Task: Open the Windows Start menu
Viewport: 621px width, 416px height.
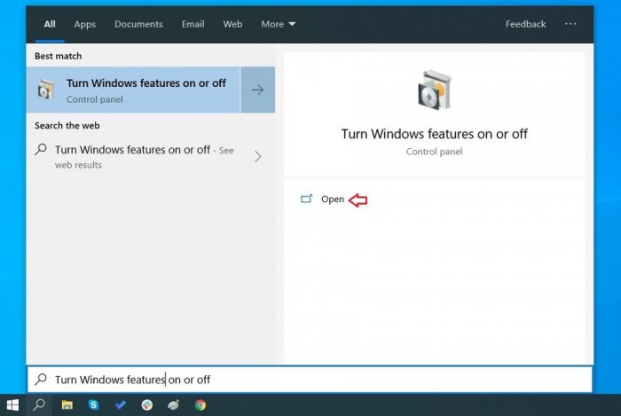Action: (x=12, y=405)
